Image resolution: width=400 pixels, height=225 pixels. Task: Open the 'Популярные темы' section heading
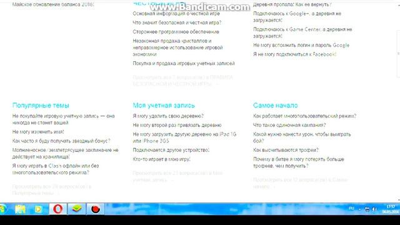pyautogui.click(x=41, y=106)
